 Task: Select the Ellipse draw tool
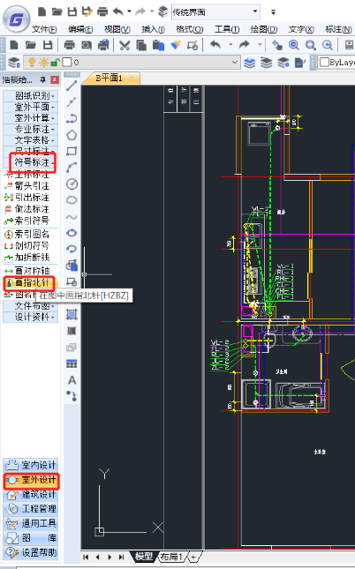pyautogui.click(x=72, y=233)
